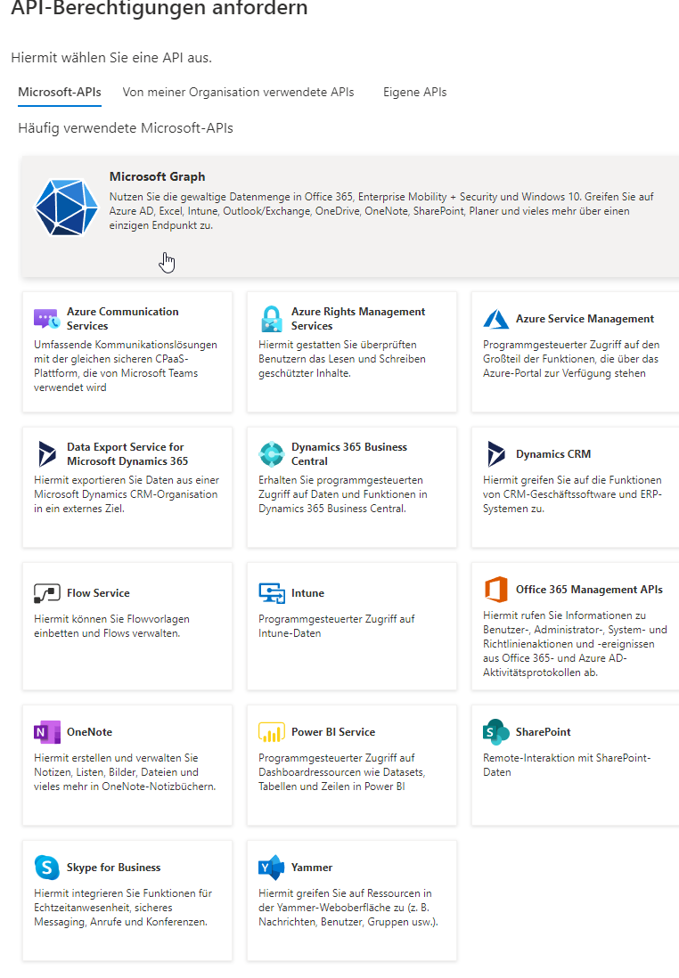Click the Microsoft Graph polyhedron icon
The image size is (679, 978).
[x=66, y=208]
